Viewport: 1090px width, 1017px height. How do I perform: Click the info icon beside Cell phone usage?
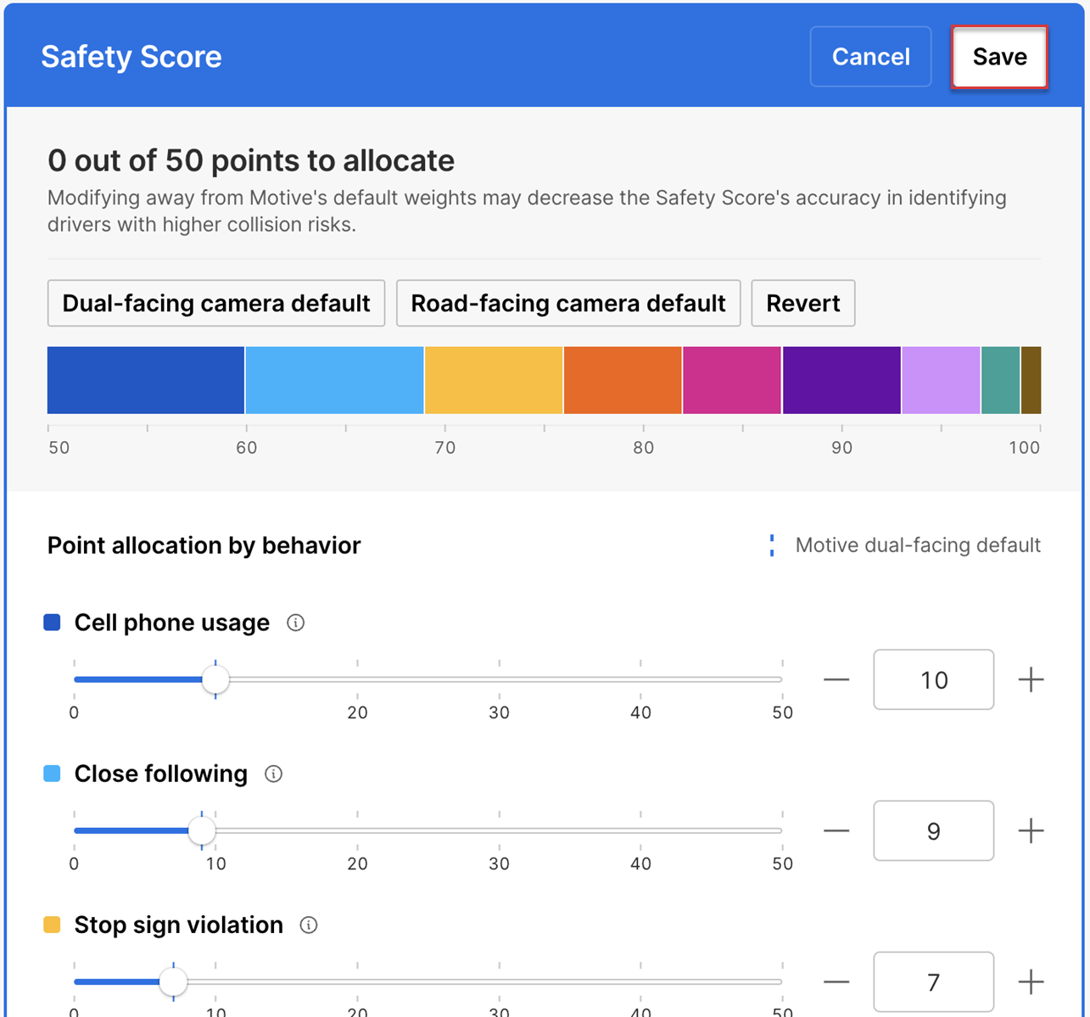pyautogui.click(x=295, y=623)
